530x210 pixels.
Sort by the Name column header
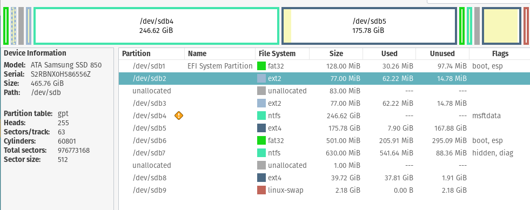click(x=220, y=53)
